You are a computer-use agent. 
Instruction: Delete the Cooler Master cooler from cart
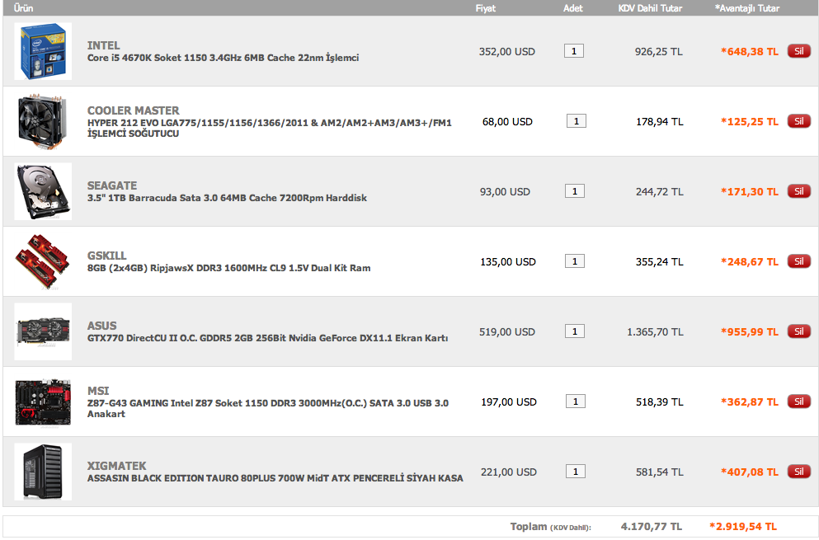(798, 121)
